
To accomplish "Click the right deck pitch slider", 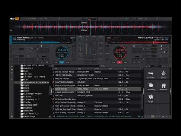I will pyautogui.click(x=107, y=53).
